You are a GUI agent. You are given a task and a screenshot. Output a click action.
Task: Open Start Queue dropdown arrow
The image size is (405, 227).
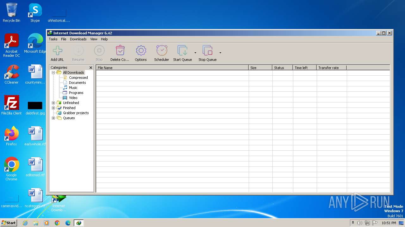tap(195, 53)
